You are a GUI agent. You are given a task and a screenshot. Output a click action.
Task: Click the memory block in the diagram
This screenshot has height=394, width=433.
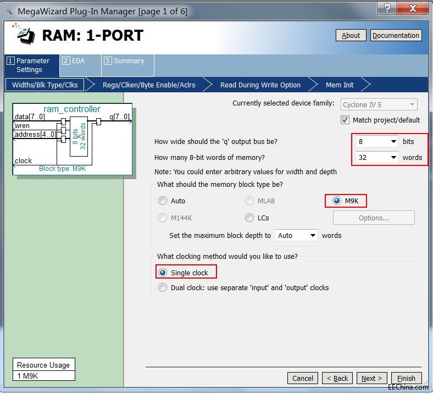(79, 137)
